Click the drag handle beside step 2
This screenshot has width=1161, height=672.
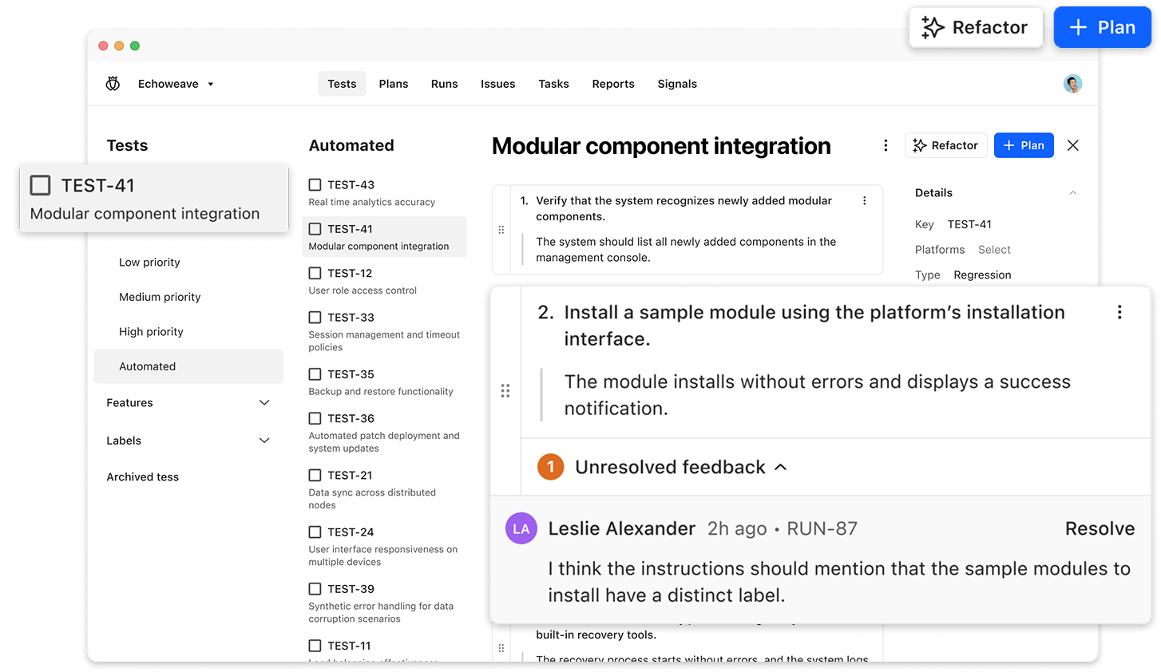coord(505,390)
